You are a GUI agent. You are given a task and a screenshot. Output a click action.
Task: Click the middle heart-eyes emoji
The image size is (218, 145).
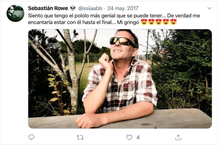click(159, 22)
